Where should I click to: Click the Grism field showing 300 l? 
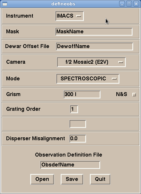(82, 94)
